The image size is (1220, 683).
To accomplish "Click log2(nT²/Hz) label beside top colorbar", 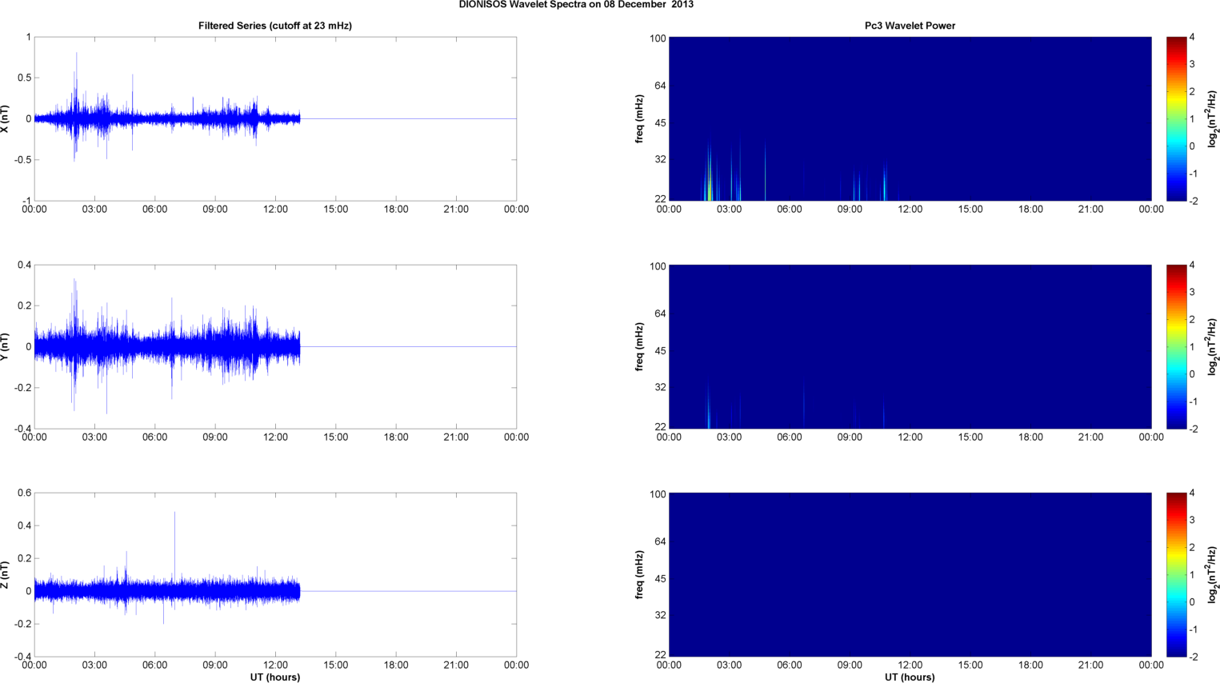I will (1213, 118).
